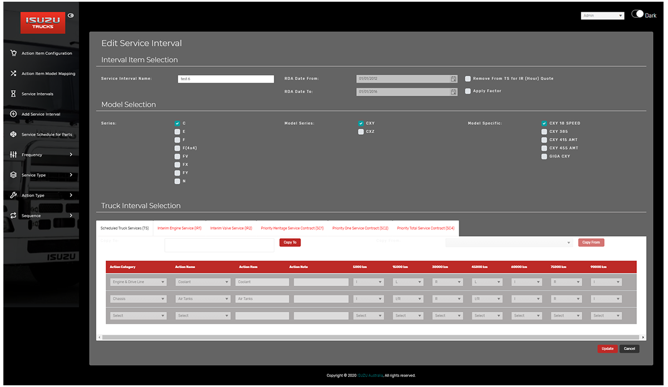The image size is (668, 387).
Task: Click the Action Item Configuration cart icon
Action: point(13,53)
